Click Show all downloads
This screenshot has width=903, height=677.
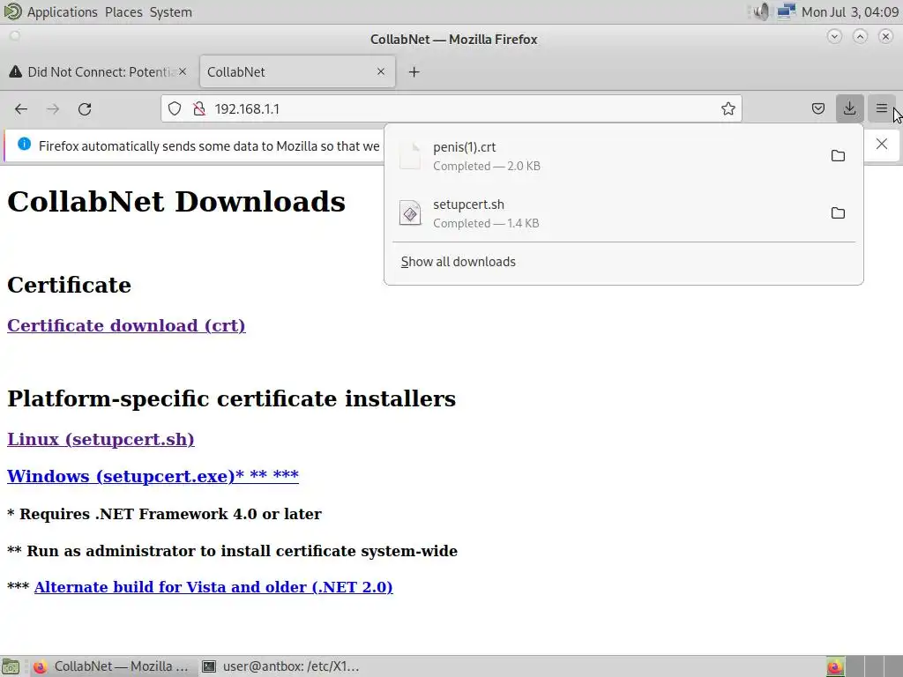point(458,262)
